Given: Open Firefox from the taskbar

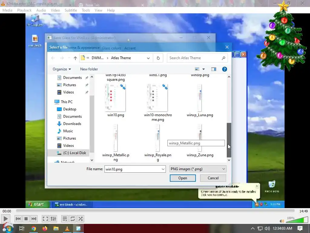Looking at the screenshot, I should (45, 229).
